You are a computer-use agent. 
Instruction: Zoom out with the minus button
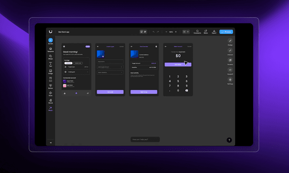click(x=166, y=32)
